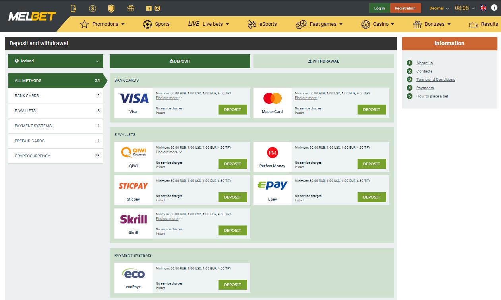Switch to the Deposit tab
501x300 pixels.
point(180,61)
